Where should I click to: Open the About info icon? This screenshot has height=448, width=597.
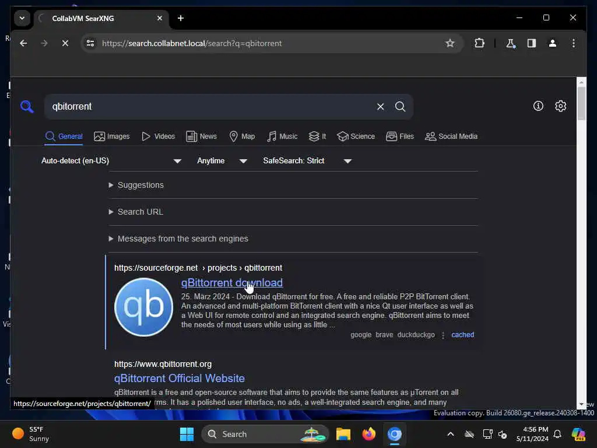(538, 106)
